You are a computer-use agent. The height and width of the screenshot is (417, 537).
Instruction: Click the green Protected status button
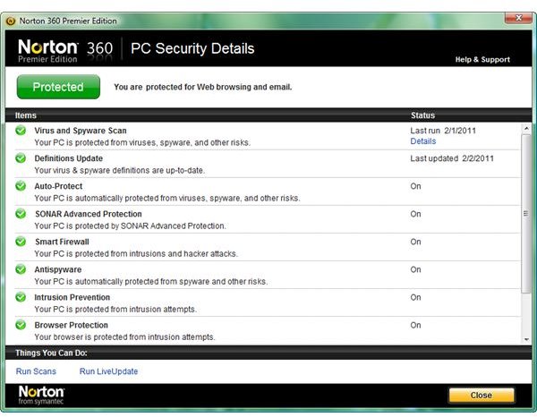click(58, 87)
